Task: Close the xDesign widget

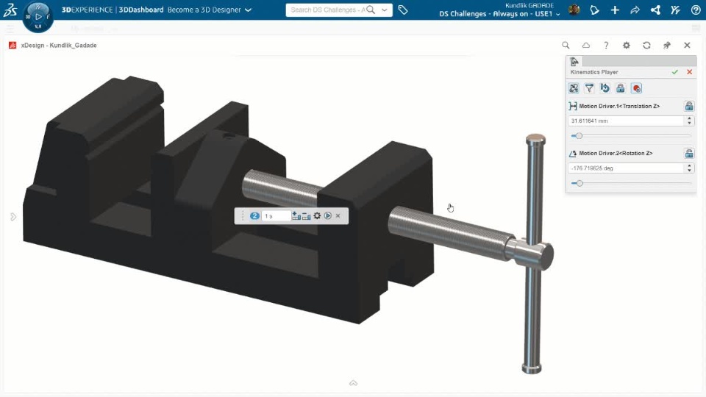Action: (687, 45)
